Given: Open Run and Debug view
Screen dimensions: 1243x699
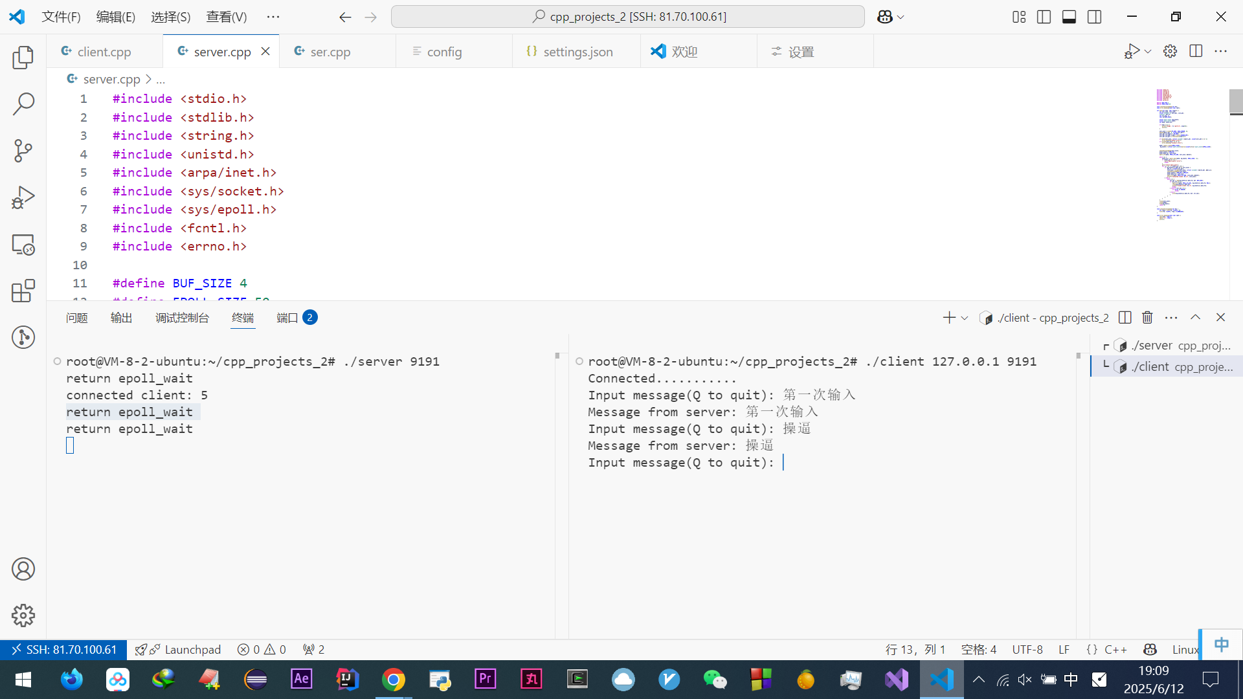Looking at the screenshot, I should pyautogui.click(x=23, y=197).
